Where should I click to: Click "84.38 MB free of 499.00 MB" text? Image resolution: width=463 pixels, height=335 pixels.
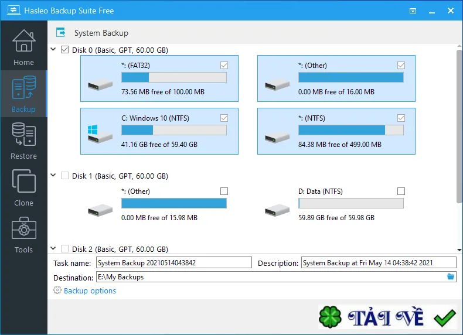tap(339, 144)
